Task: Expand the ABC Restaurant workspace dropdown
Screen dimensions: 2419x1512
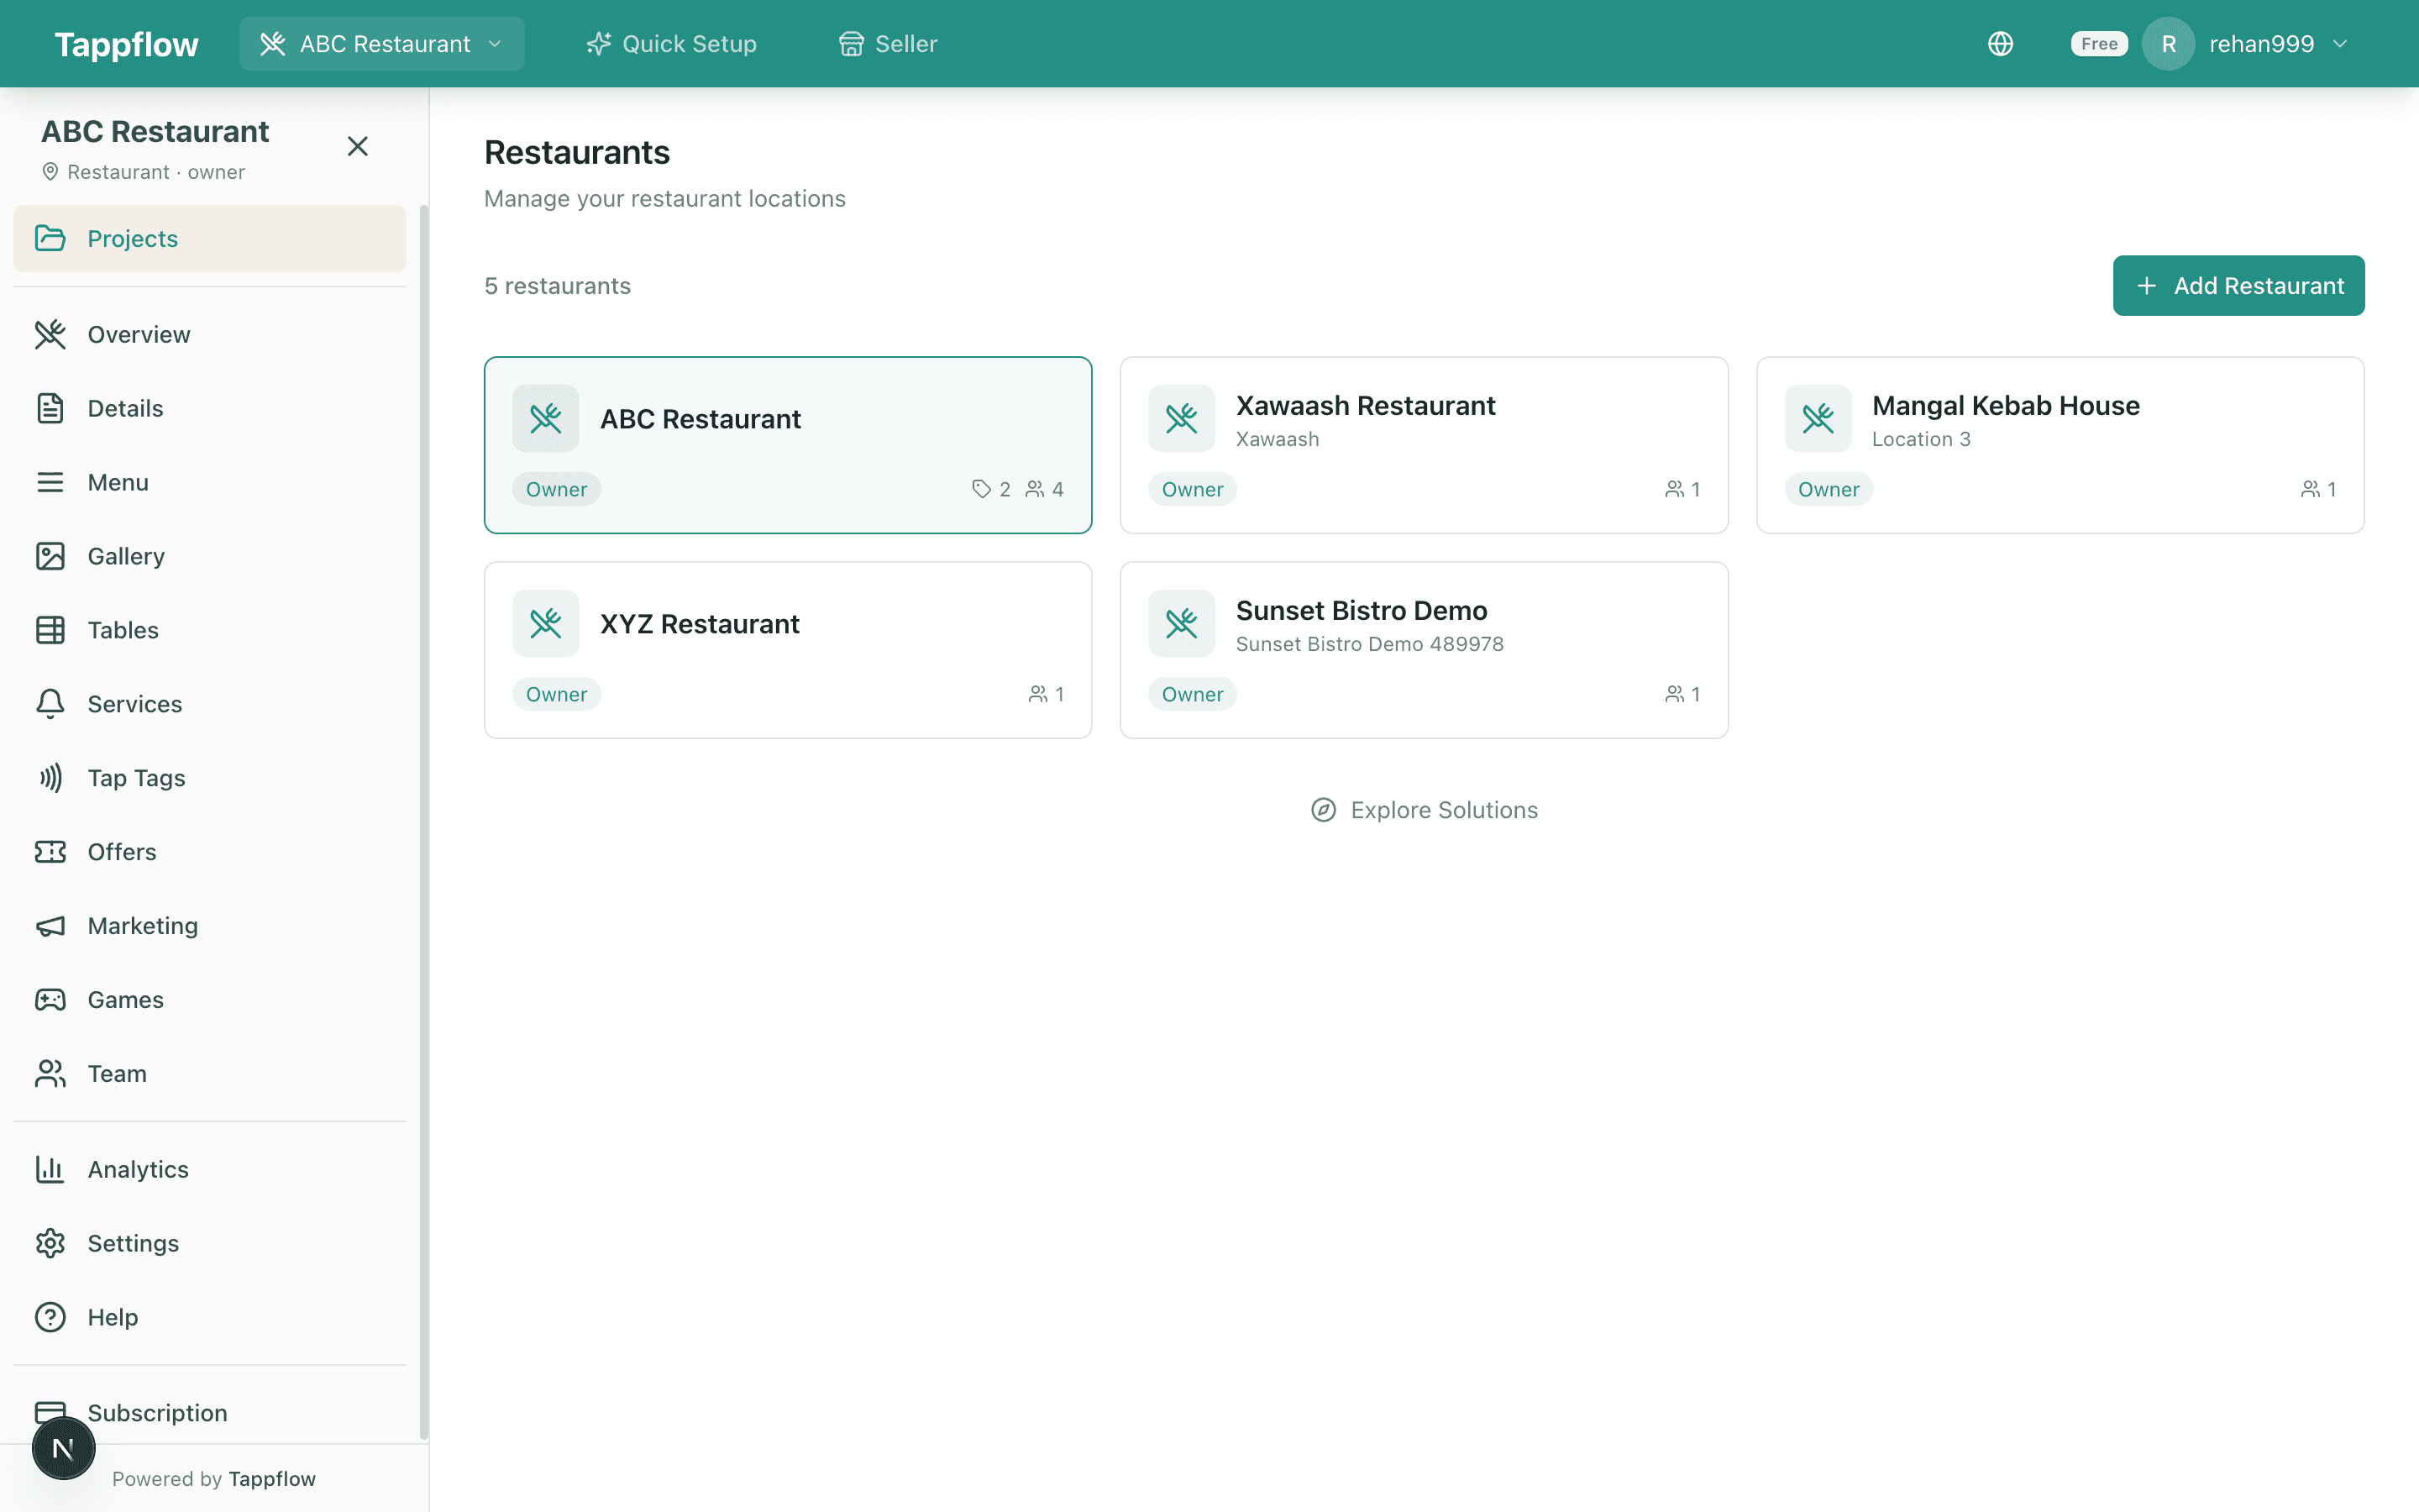Action: (380, 43)
